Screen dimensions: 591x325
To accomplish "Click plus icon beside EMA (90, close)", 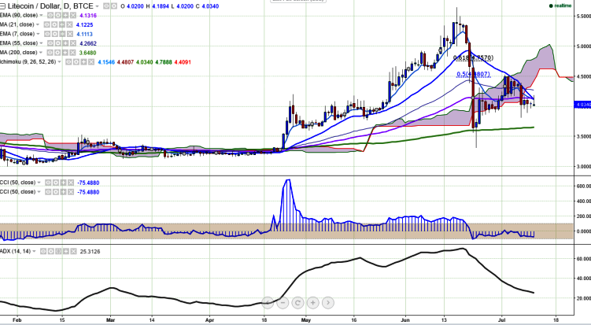I will [x=65, y=16].
